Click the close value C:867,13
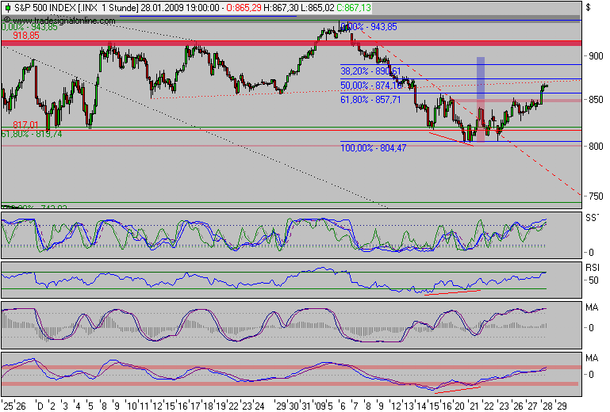 pos(354,8)
